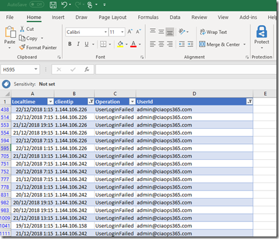Open the Formulas tab
The width and height of the screenshot is (279, 239).
(x=148, y=17)
